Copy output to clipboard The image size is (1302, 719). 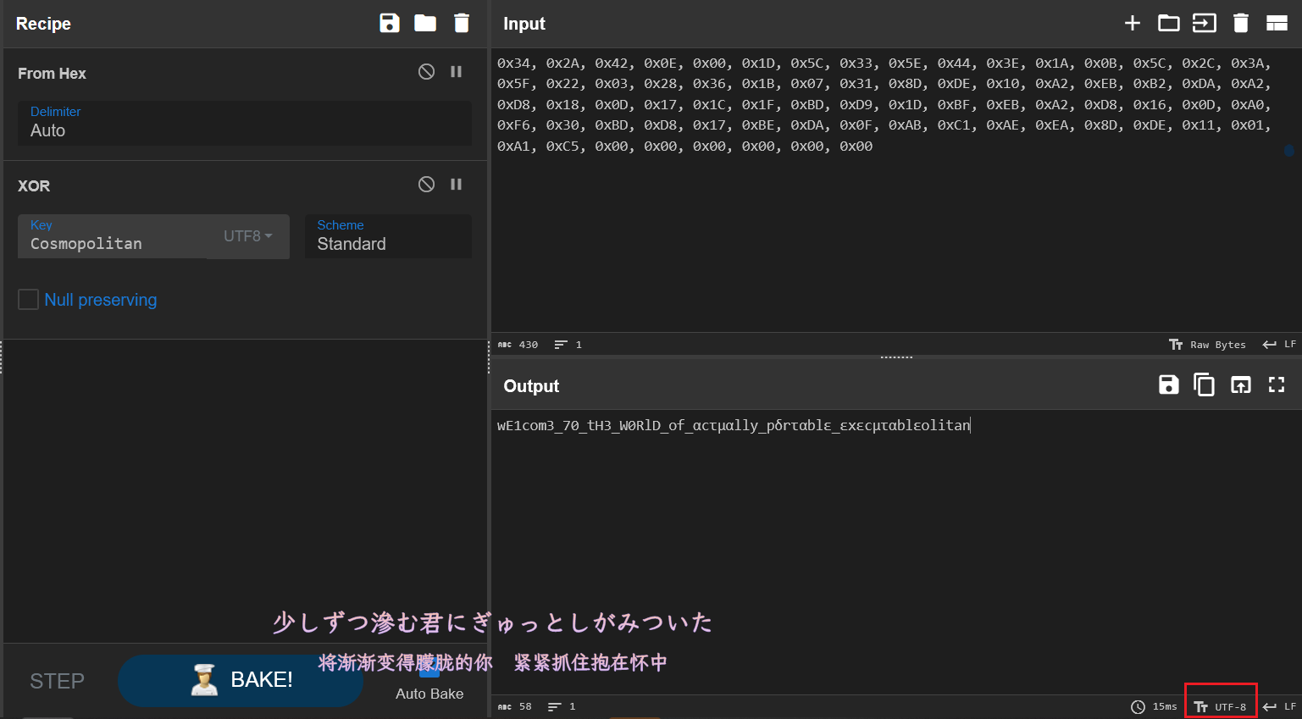click(x=1205, y=385)
